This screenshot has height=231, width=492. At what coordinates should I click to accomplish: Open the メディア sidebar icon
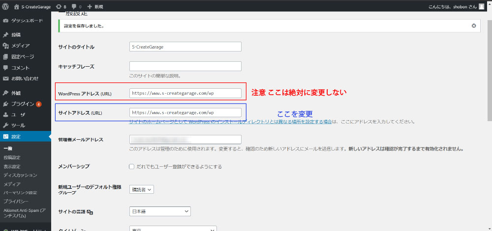pos(5,46)
